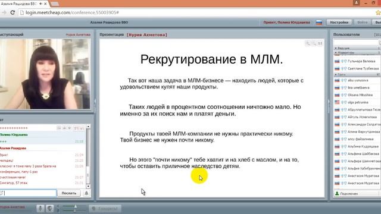Viewport: 381px width, 214px height.
Task: Click the zoom in icon on presentation
Action: pos(308,43)
